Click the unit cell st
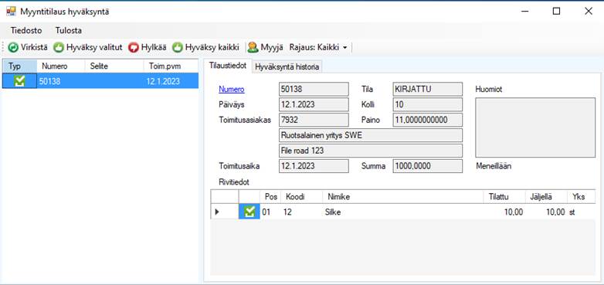 581,212
